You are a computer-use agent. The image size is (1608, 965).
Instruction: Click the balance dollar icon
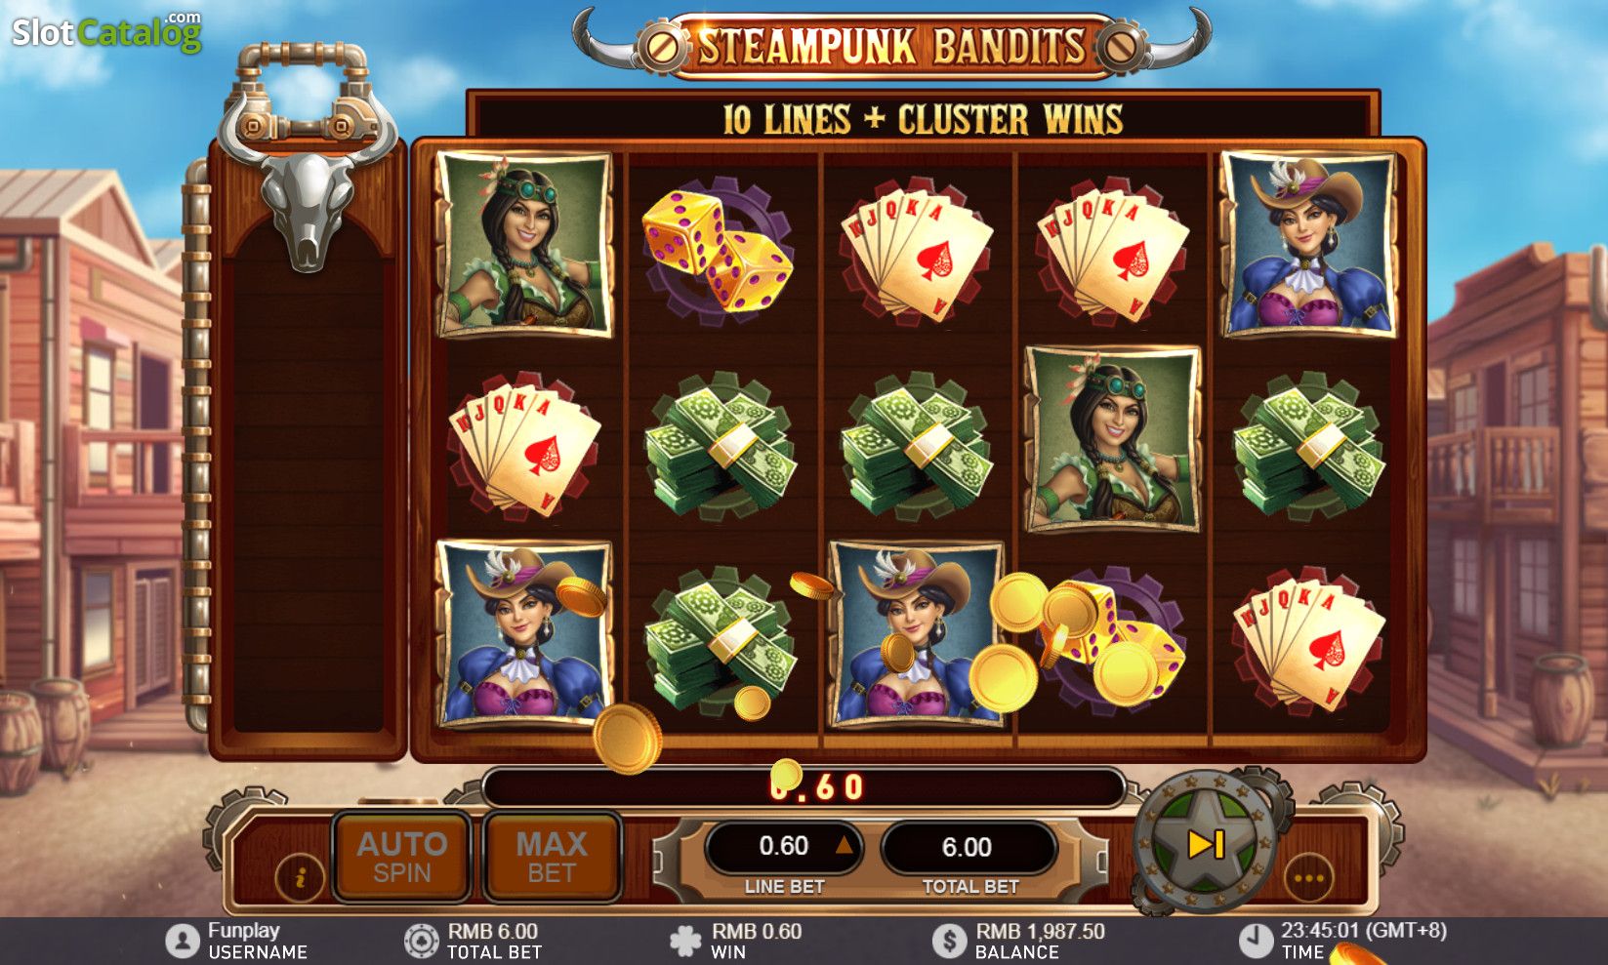tap(949, 941)
